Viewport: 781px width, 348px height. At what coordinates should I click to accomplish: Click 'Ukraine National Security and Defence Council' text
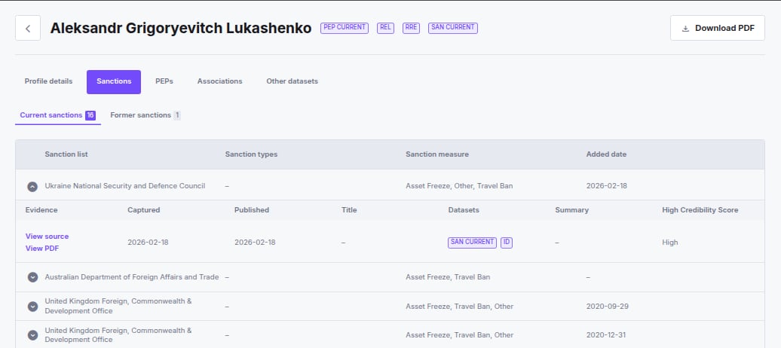[125, 186]
